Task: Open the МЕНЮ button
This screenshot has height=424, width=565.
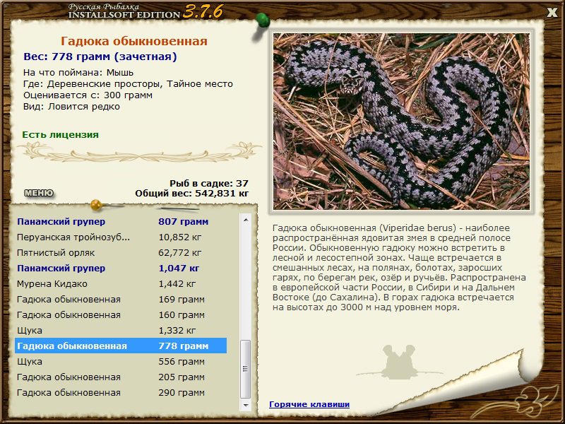Action: 39,193
